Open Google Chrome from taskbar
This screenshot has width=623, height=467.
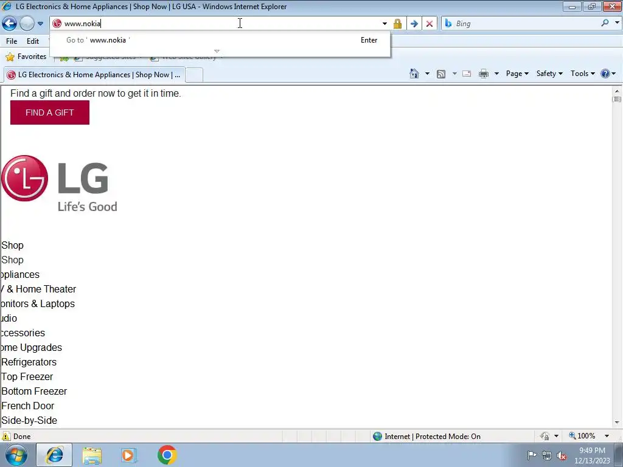pos(167,455)
